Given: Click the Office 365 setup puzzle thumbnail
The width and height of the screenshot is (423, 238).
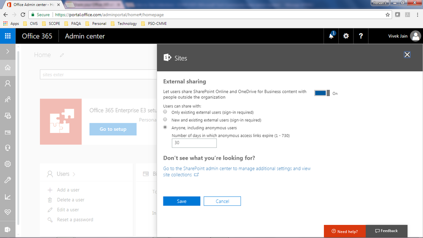Looking at the screenshot, I should (61, 122).
